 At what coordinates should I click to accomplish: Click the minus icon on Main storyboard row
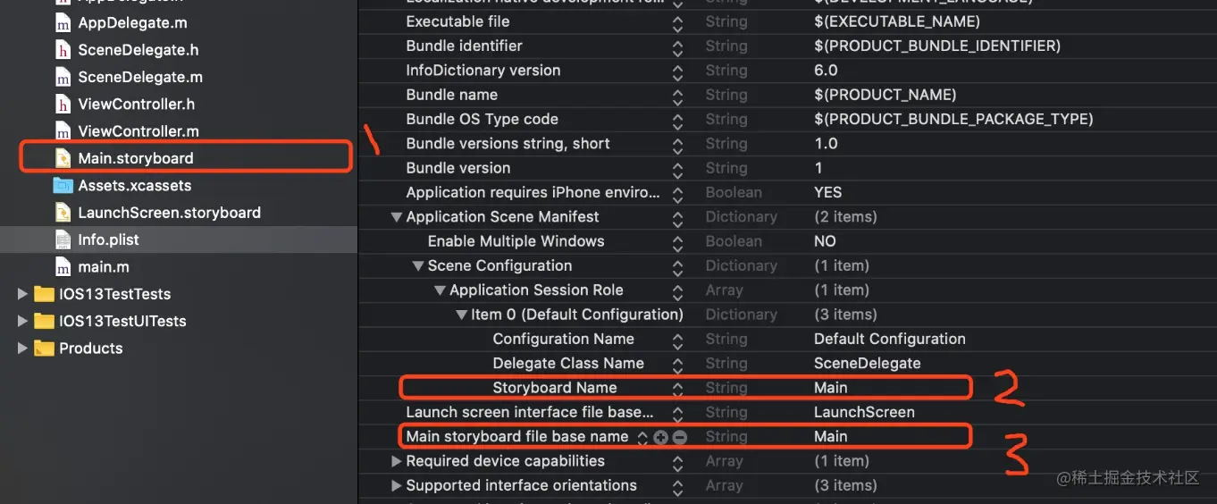(x=680, y=437)
